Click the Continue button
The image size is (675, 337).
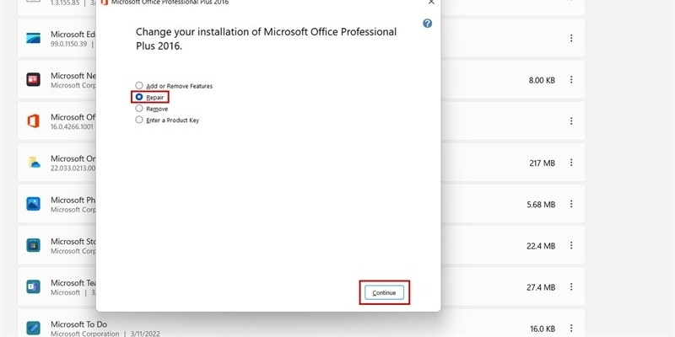pyautogui.click(x=384, y=292)
